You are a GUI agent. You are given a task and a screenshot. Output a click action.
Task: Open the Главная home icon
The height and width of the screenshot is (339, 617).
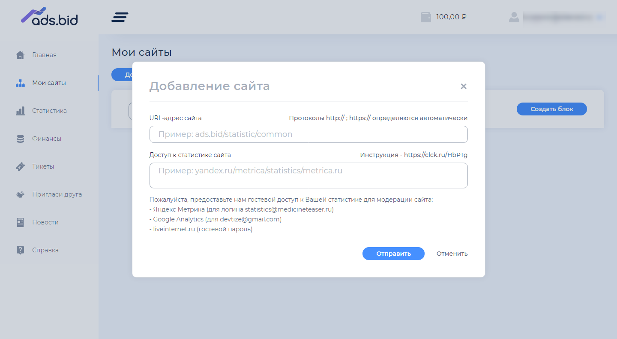point(20,54)
